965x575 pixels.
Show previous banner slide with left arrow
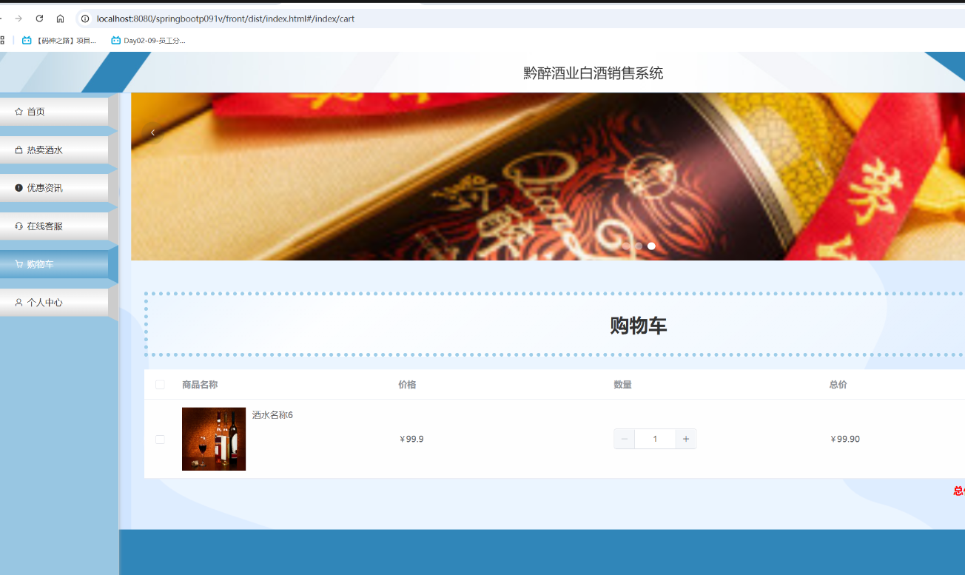(x=152, y=132)
